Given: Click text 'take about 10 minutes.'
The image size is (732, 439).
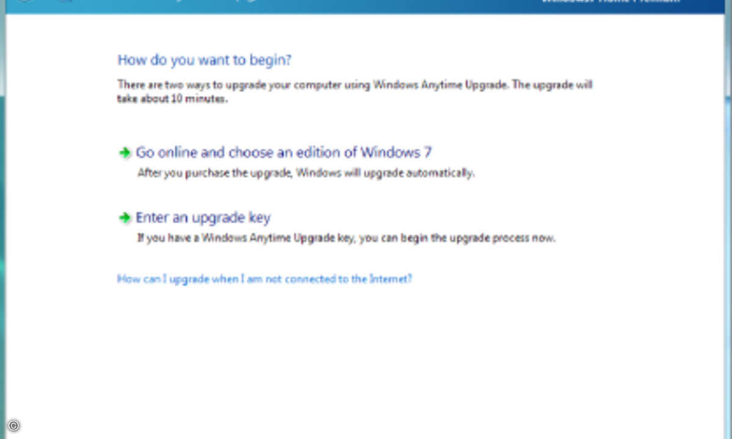Looking at the screenshot, I should 172,99.
